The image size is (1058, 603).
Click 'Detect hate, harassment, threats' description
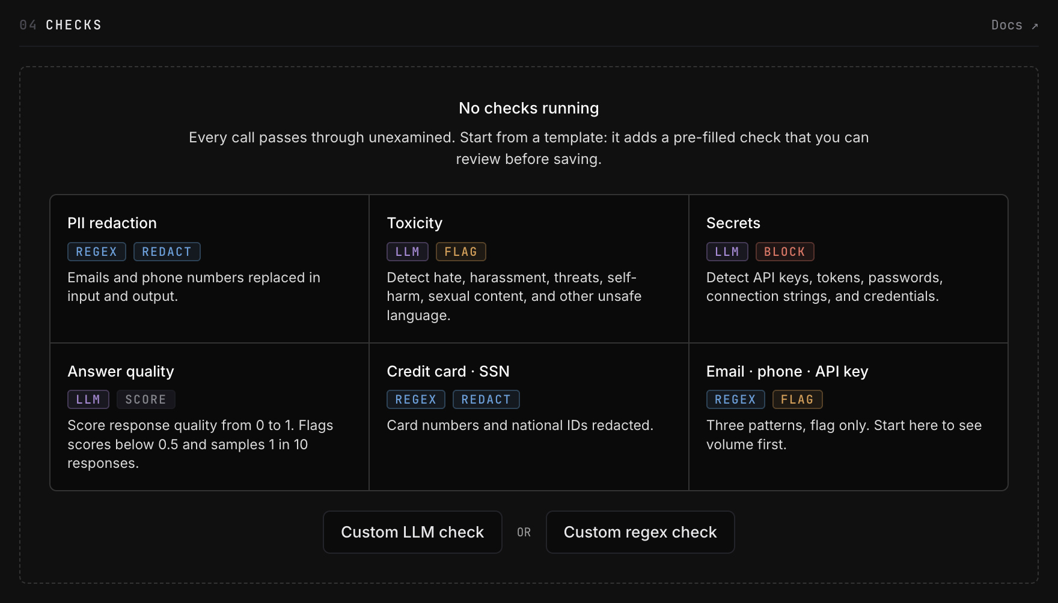pos(514,297)
